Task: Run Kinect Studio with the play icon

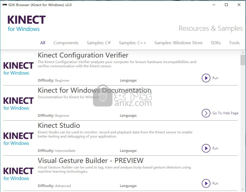Action: pos(206,148)
